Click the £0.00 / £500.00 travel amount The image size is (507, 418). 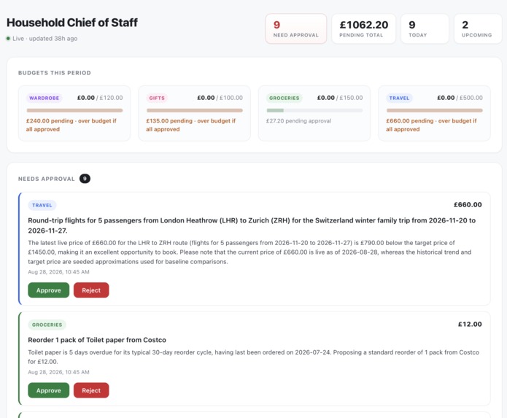[460, 98]
